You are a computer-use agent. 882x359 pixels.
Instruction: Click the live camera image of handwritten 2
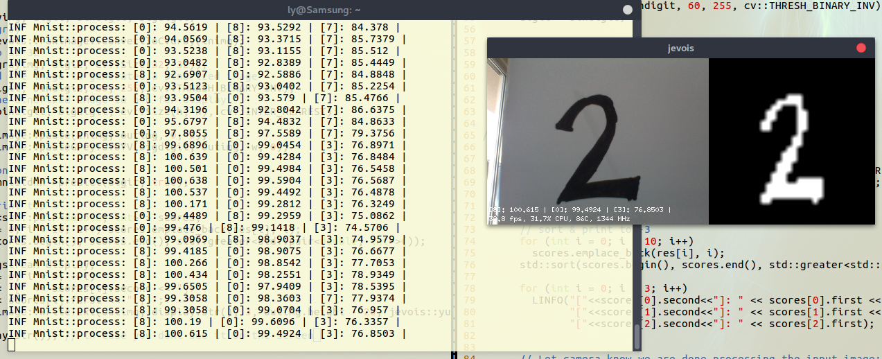(x=598, y=141)
